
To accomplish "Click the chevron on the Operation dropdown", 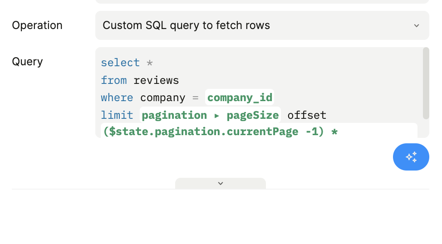I will point(416,25).
